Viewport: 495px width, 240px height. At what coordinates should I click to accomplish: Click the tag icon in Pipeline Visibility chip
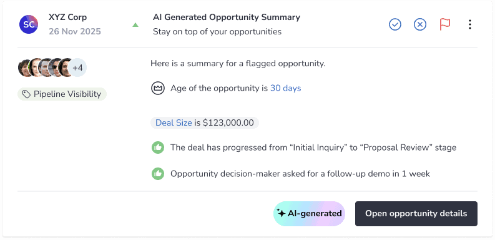(x=26, y=94)
